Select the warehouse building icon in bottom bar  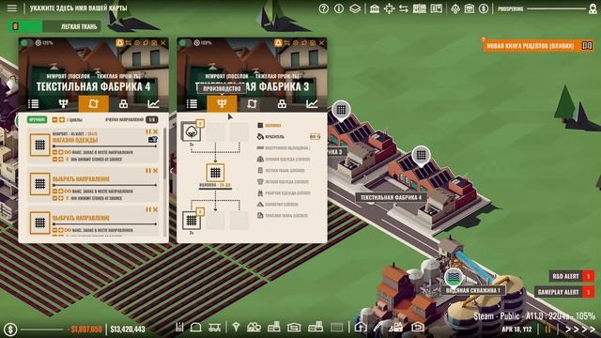click(x=294, y=327)
